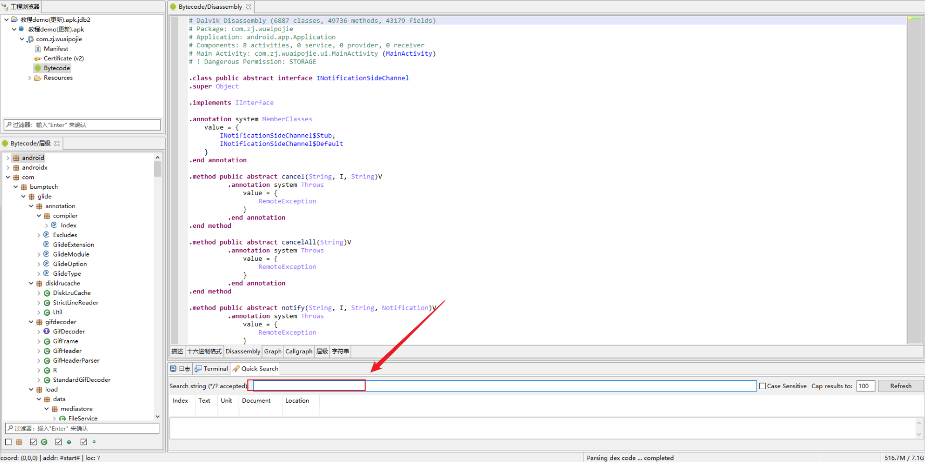925x462 pixels.
Task: Switch to the 十六进制格式 tab
Action: click(x=204, y=352)
